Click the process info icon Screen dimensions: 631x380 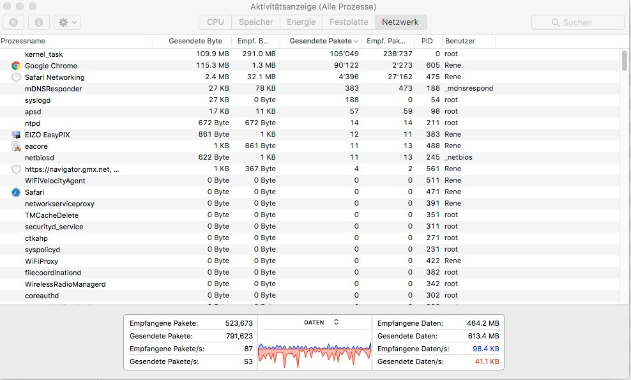pyautogui.click(x=38, y=22)
